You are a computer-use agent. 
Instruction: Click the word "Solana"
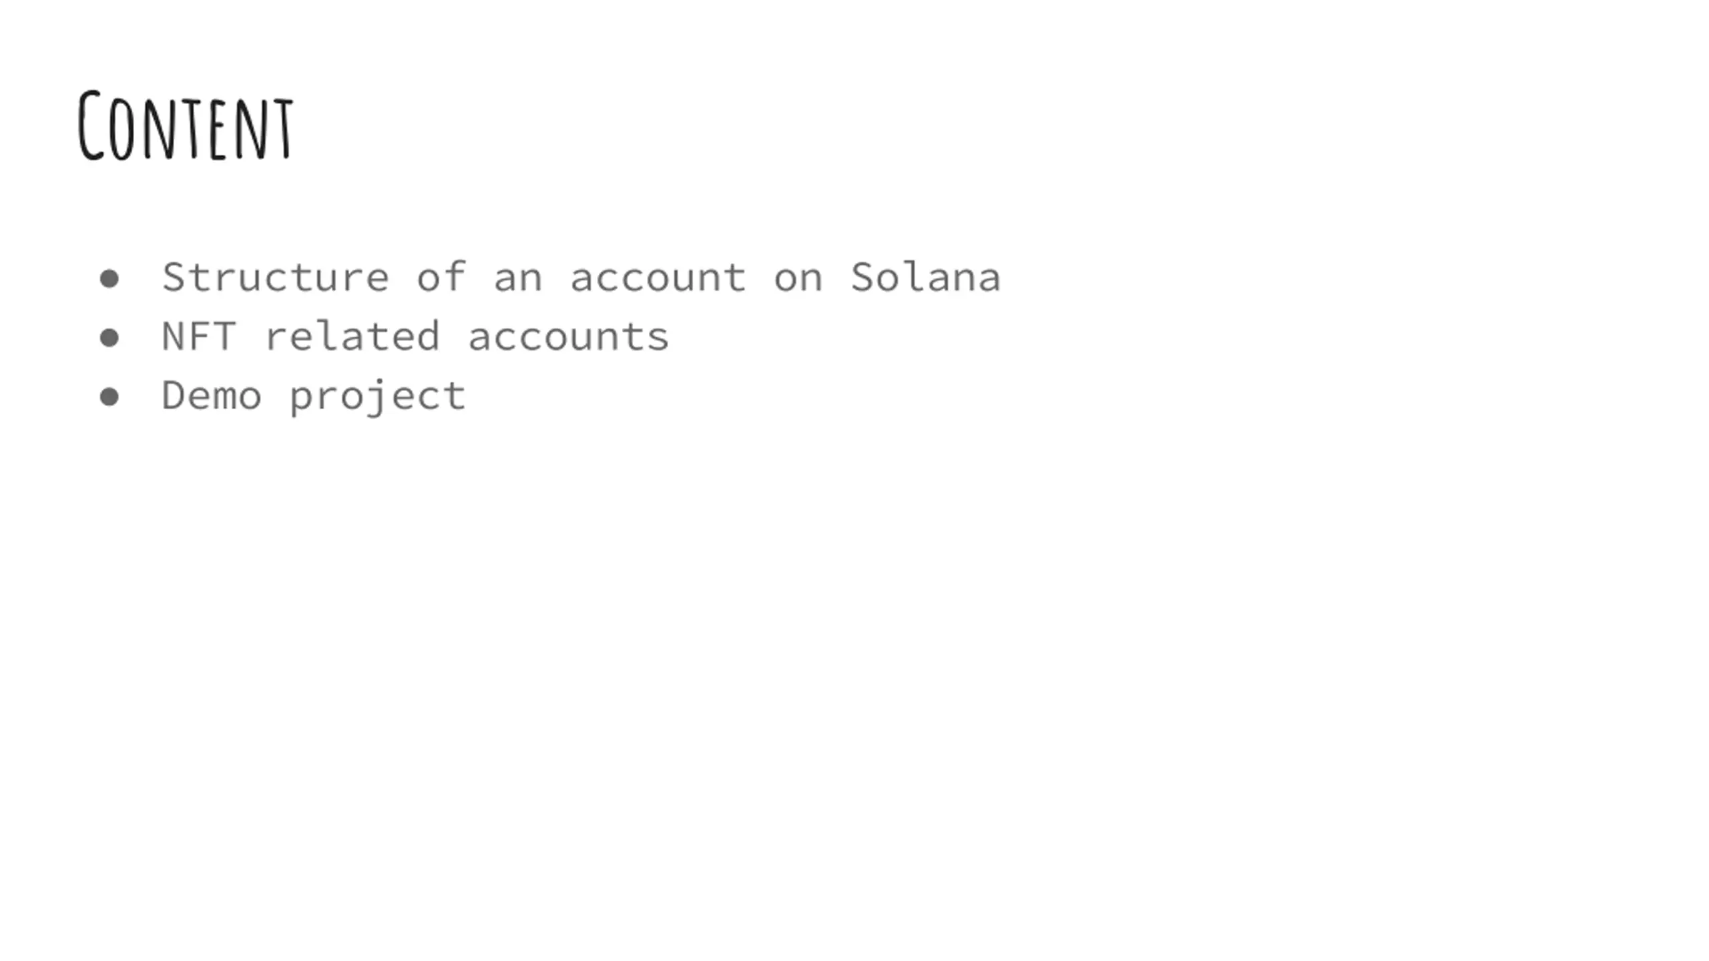point(925,277)
